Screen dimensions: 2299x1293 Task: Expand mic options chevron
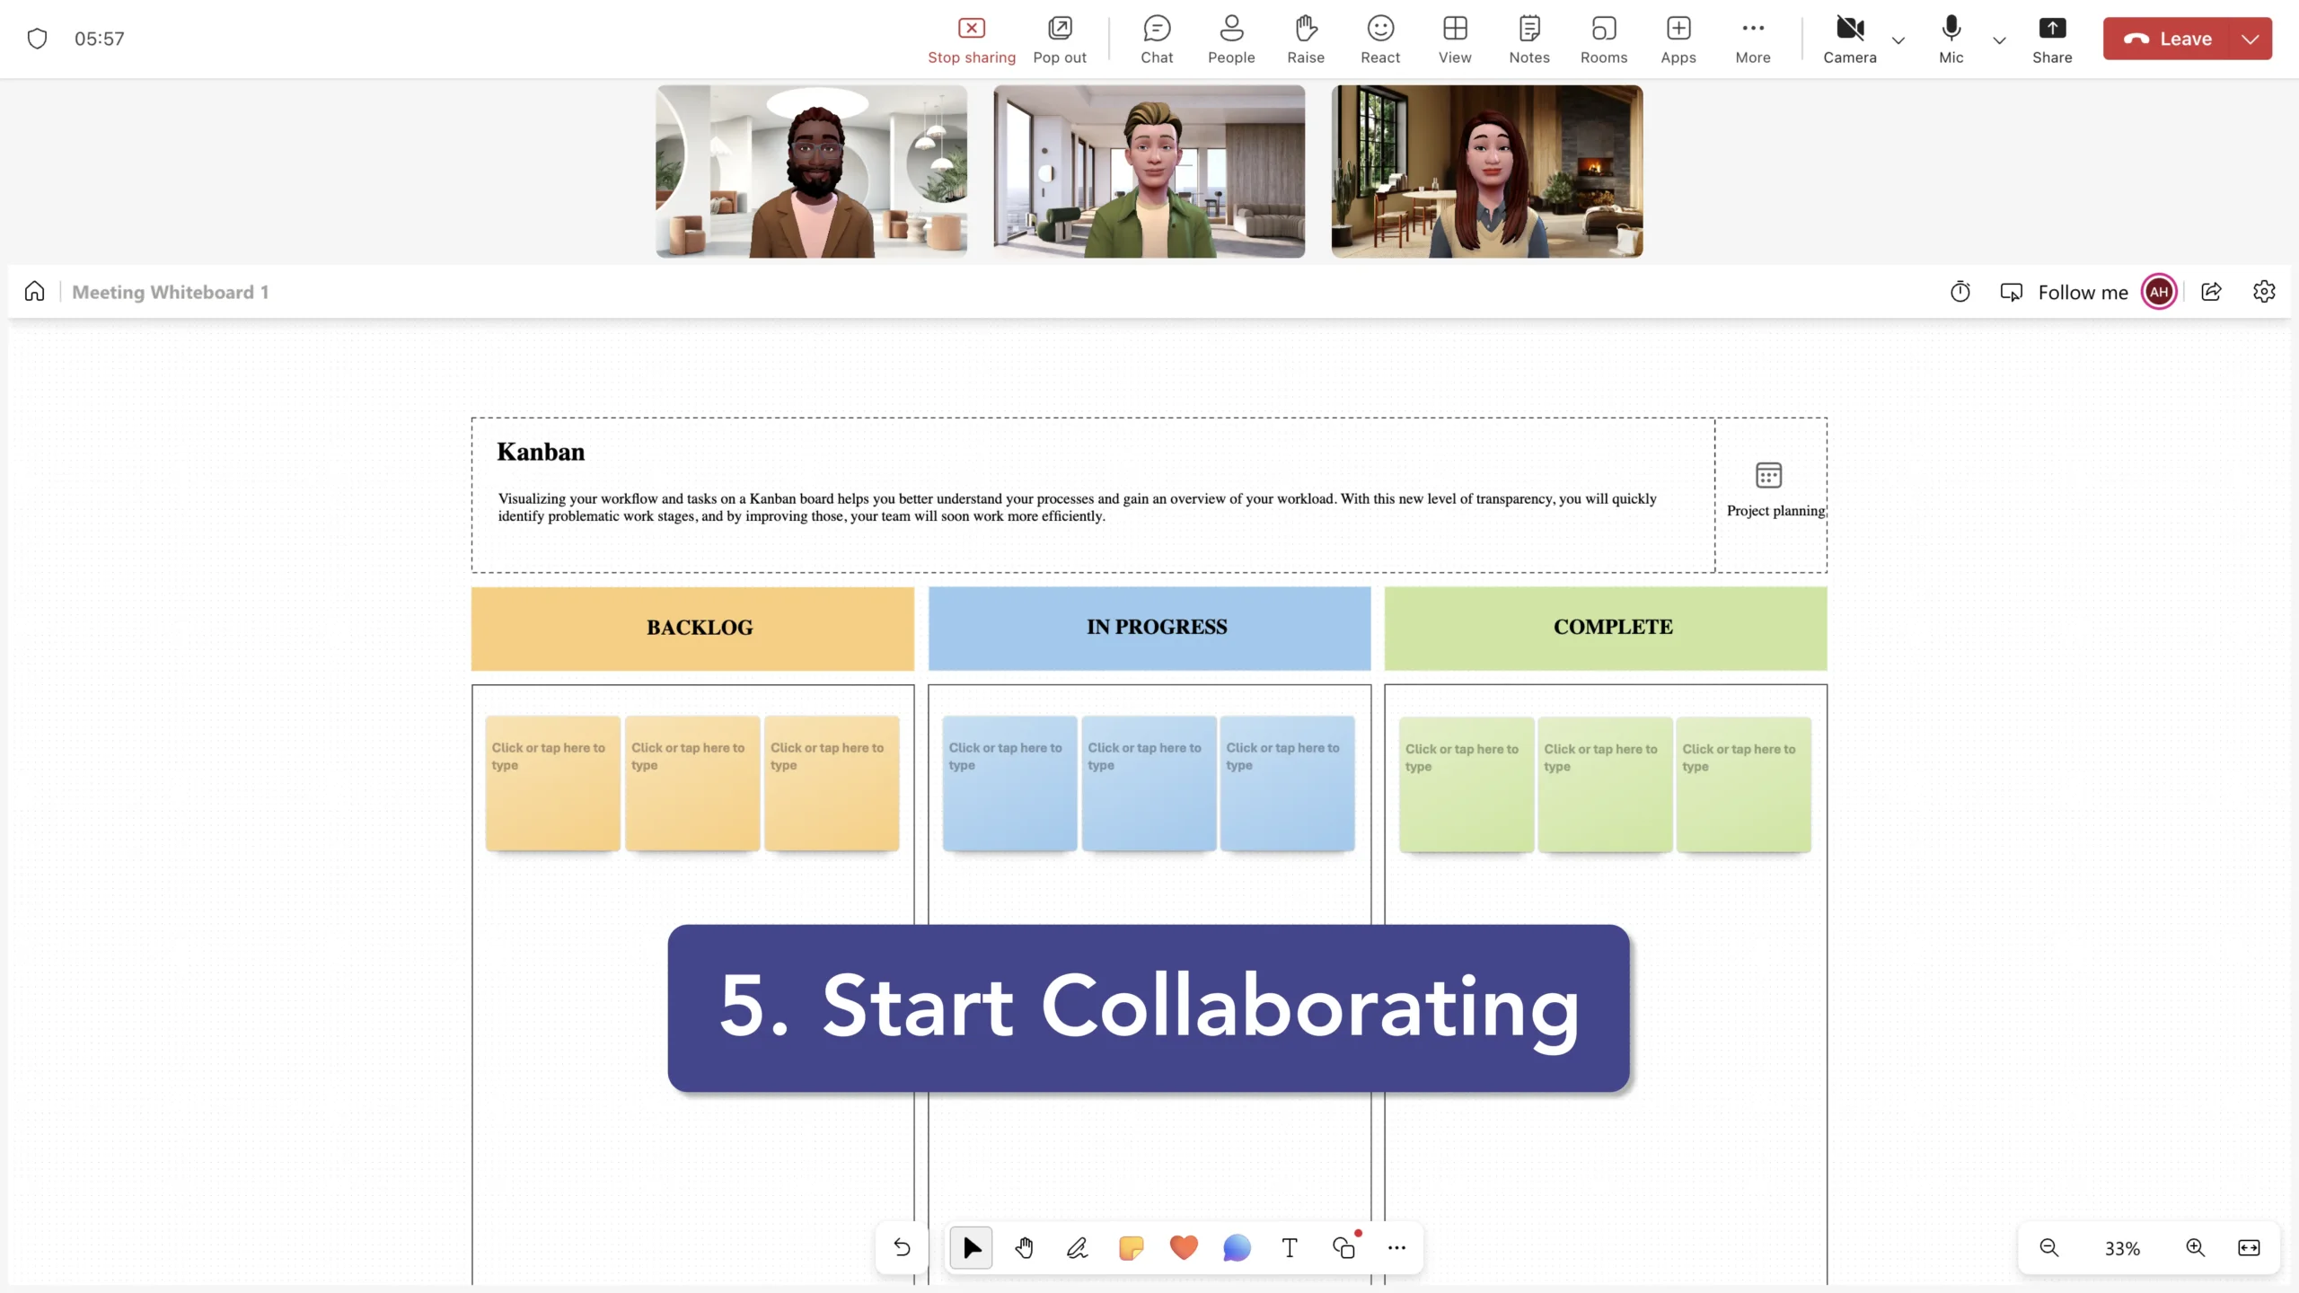coord(1999,40)
